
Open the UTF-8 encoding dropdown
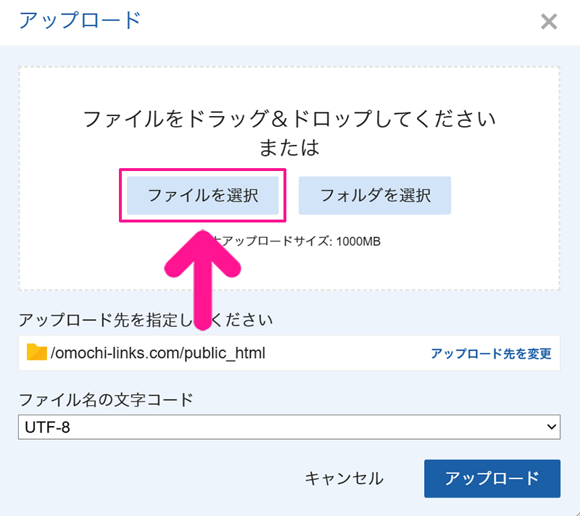click(289, 427)
